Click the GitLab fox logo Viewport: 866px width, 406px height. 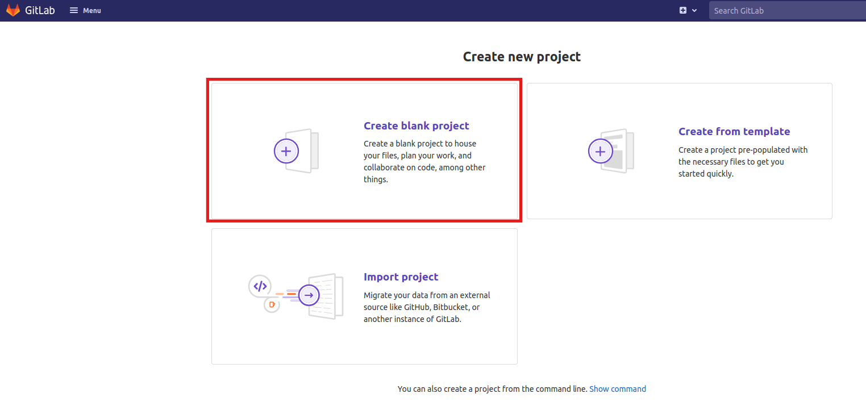pyautogui.click(x=13, y=10)
